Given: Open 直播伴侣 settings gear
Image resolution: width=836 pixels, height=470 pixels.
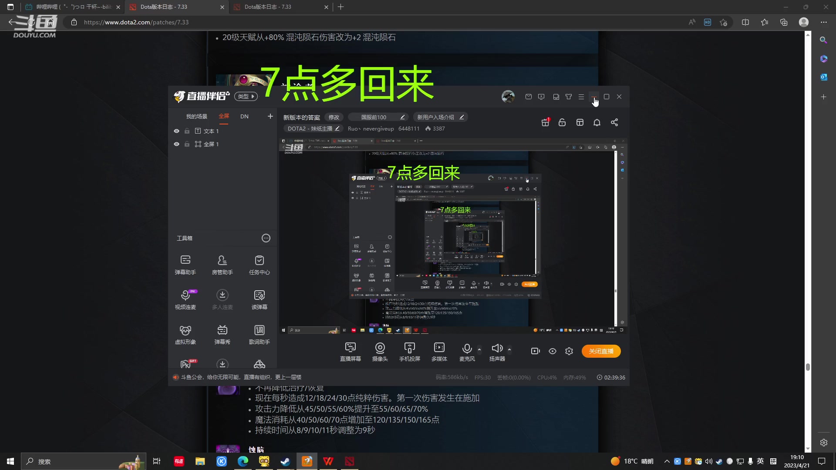Looking at the screenshot, I should point(569,351).
